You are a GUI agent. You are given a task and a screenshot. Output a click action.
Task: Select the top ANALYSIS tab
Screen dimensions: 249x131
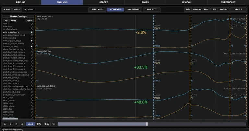(x=62, y=2)
